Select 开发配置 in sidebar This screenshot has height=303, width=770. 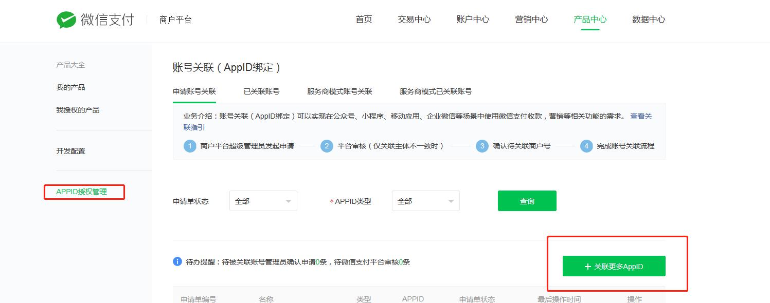coord(70,151)
